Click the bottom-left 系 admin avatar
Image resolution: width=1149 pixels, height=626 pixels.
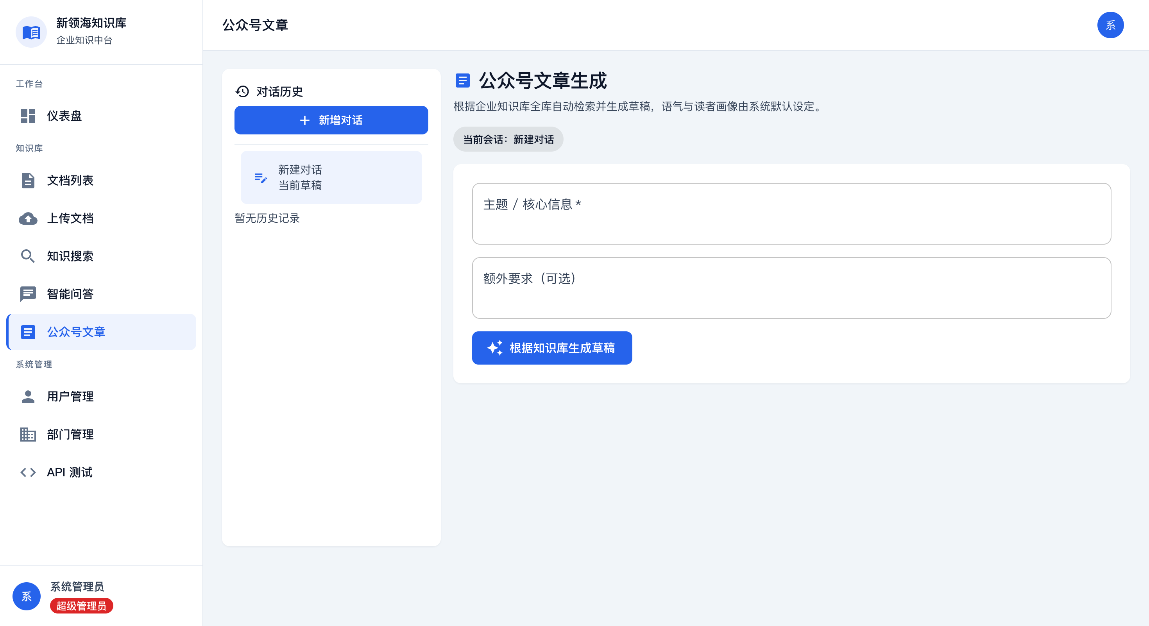click(27, 597)
